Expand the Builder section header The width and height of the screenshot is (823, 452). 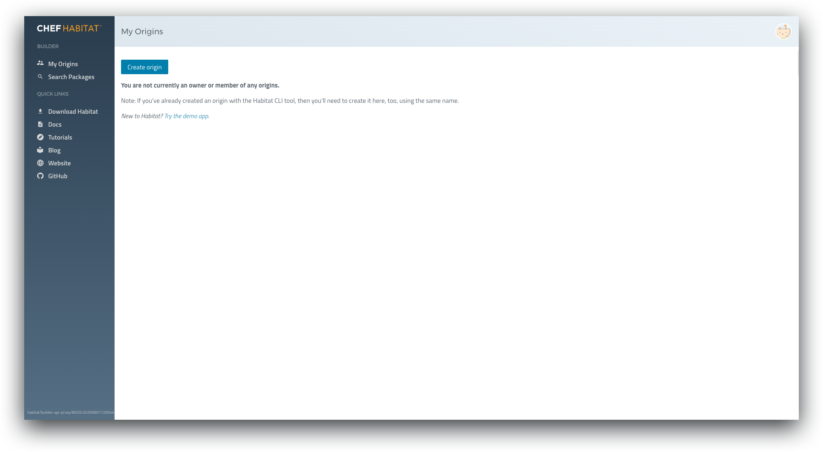[x=47, y=46]
